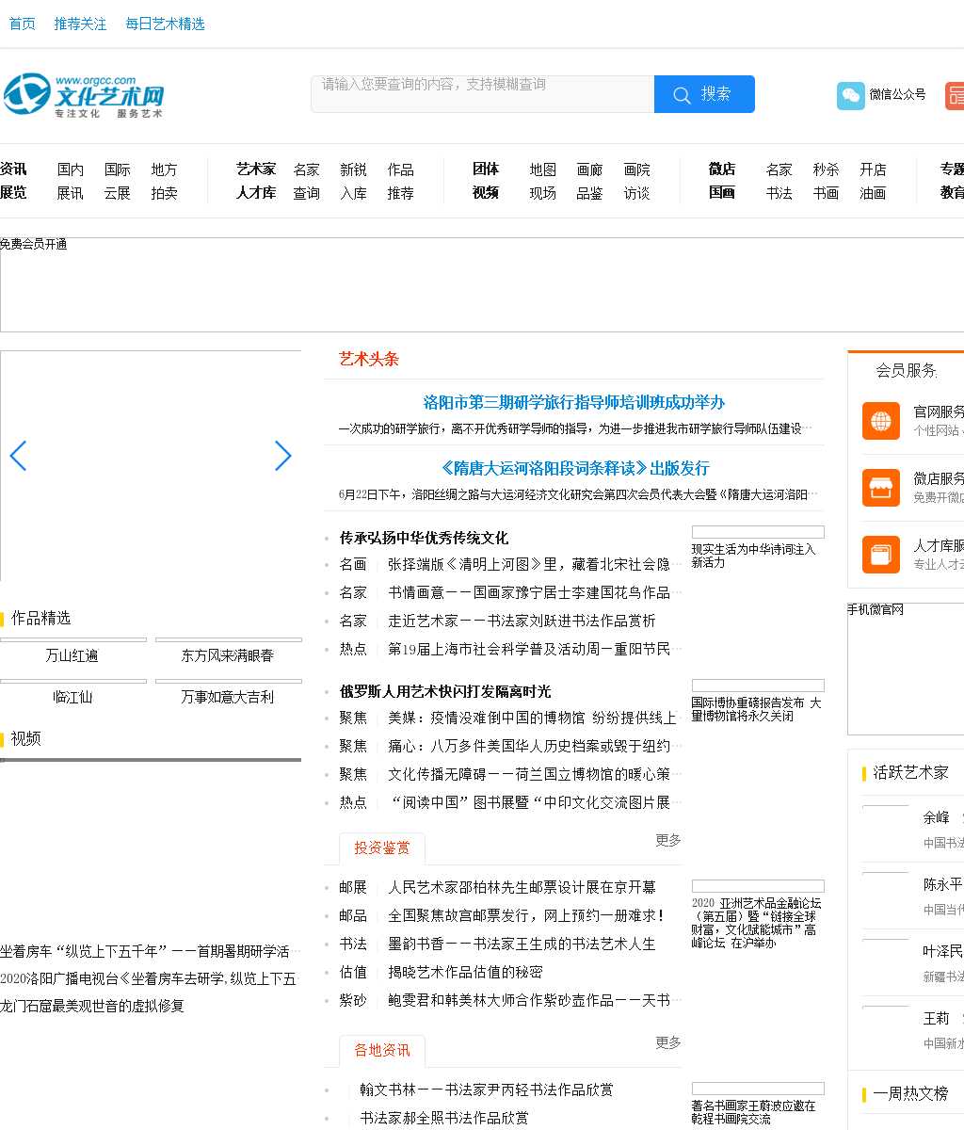This screenshot has height=1130, width=964.
Task: Click into the search query input field
Action: (x=482, y=94)
